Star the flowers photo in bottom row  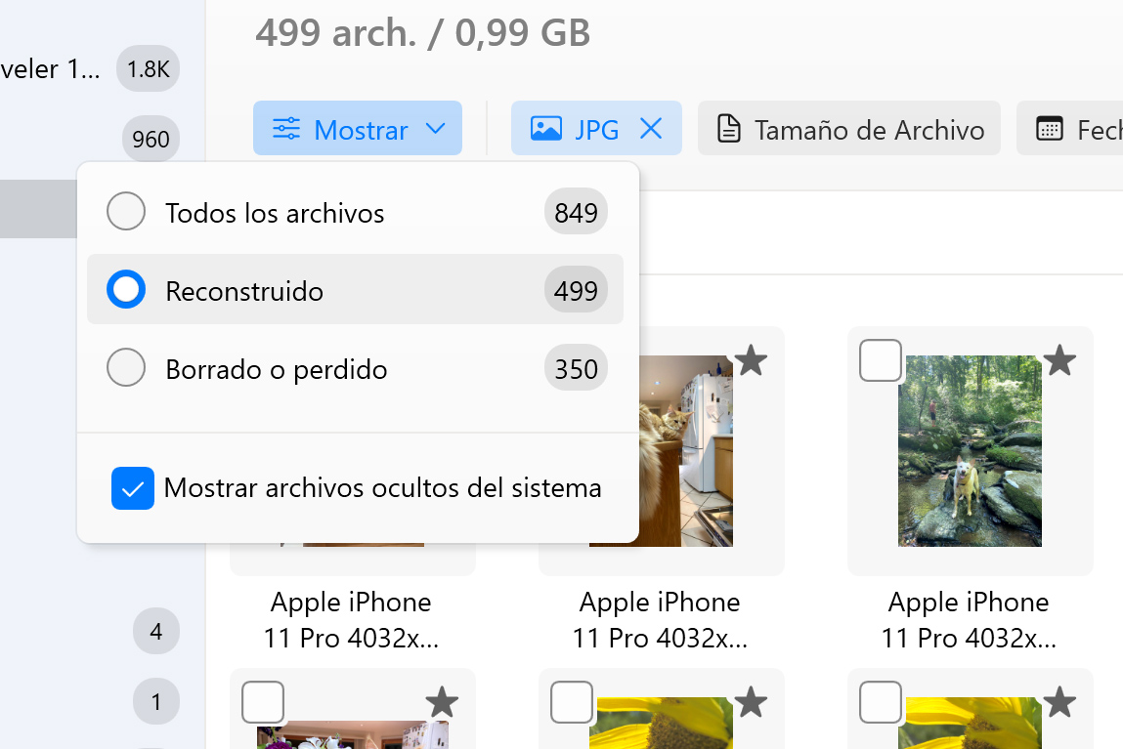442,702
